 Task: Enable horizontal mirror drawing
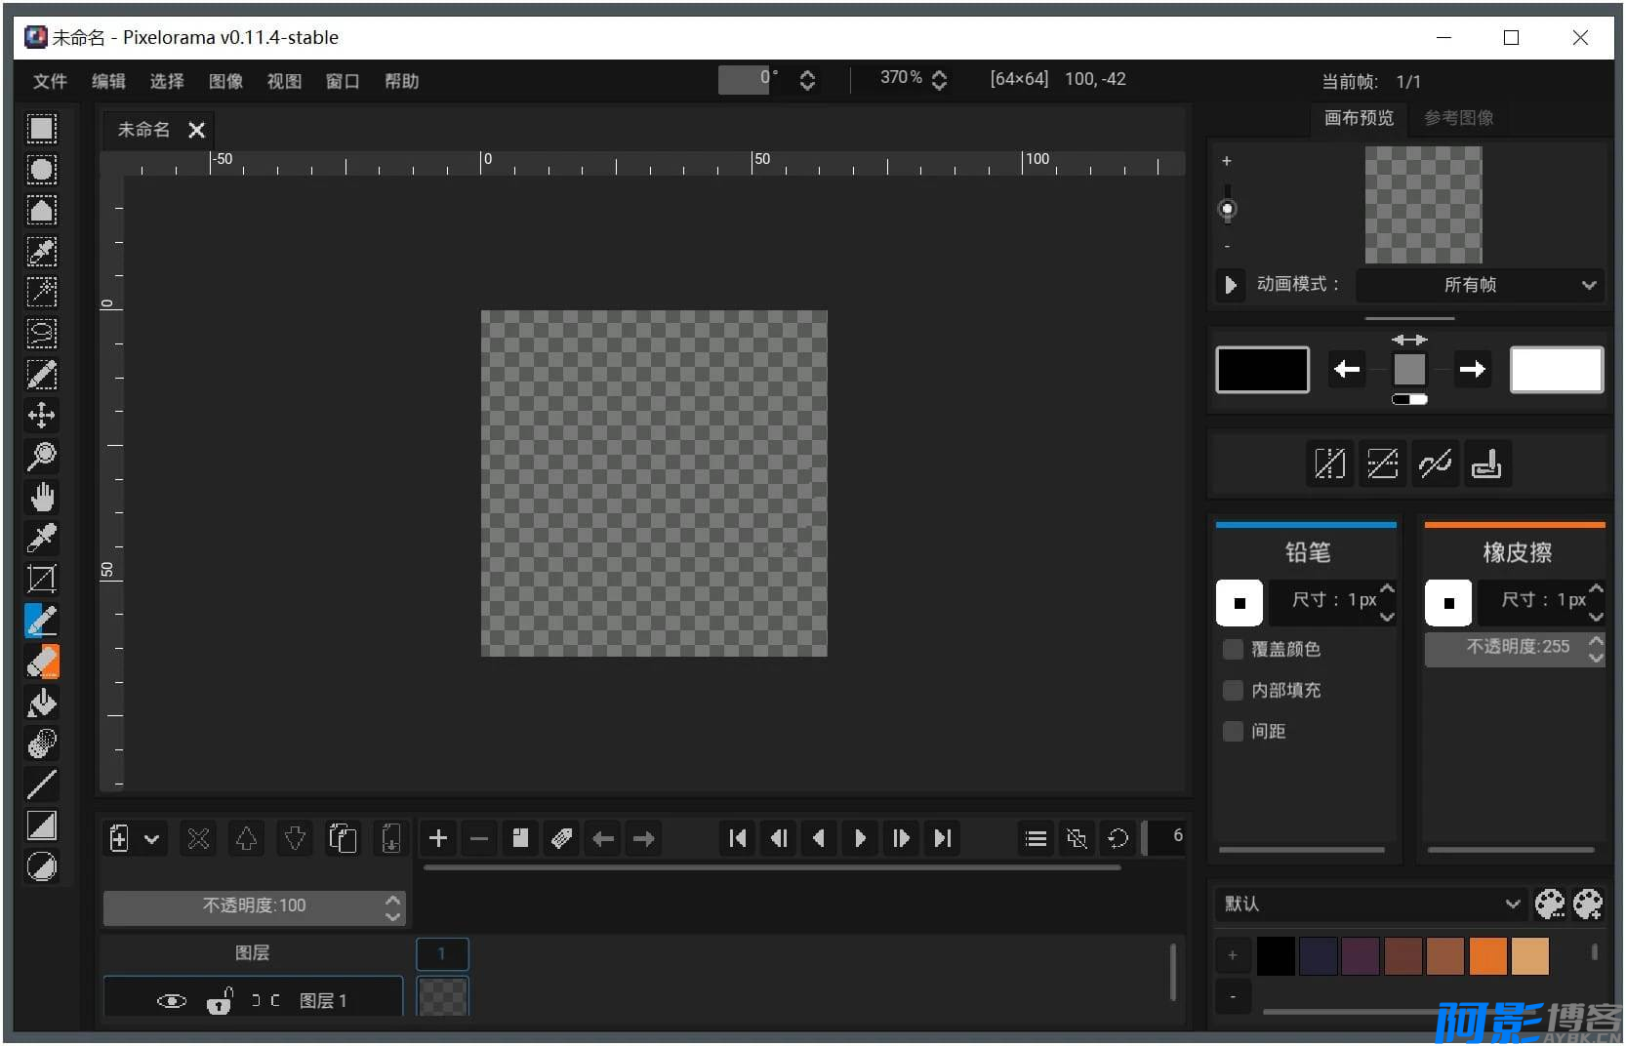(1329, 463)
